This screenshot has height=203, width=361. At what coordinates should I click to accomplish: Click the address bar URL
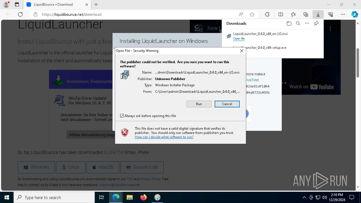pos(72,14)
